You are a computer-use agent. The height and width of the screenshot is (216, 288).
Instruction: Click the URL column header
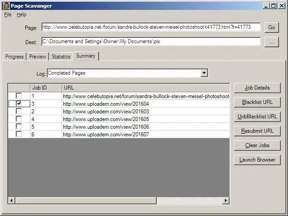click(x=146, y=88)
